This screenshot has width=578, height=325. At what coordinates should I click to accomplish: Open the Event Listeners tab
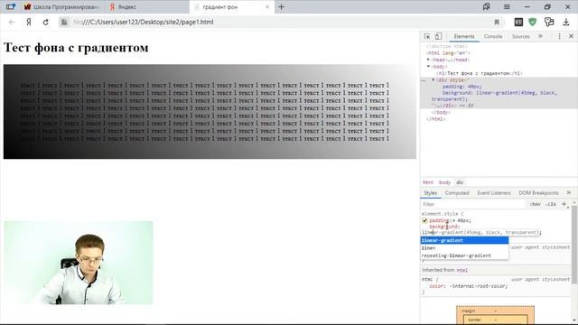click(x=494, y=192)
